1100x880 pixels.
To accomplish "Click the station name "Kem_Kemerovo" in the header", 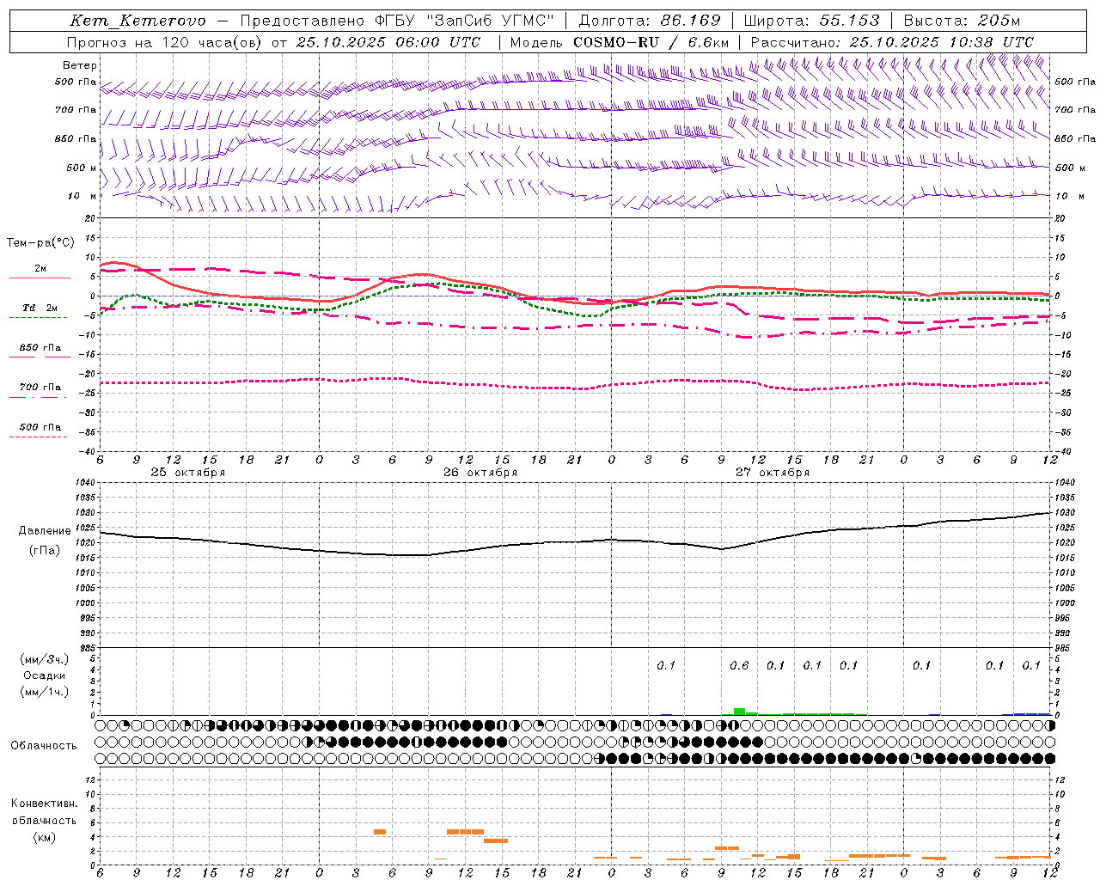I will pos(138,21).
